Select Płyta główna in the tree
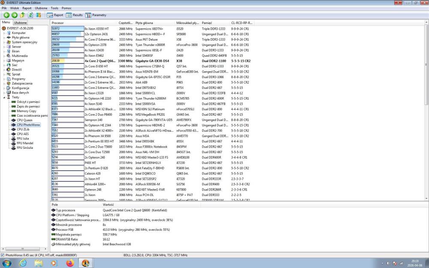 click(21, 37)
